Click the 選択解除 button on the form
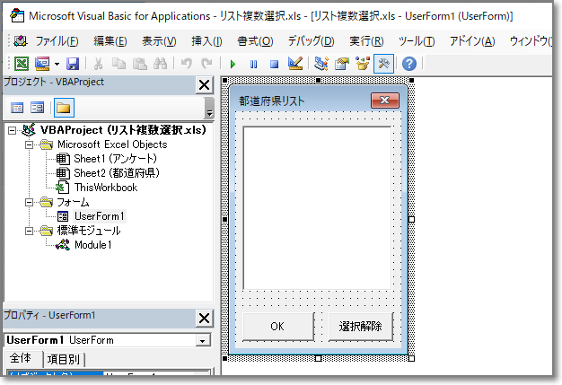Screen dimensions: 562x385 tap(360, 326)
